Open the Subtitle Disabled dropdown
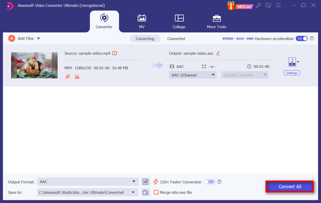The height and width of the screenshot is (203, 321). [244, 75]
